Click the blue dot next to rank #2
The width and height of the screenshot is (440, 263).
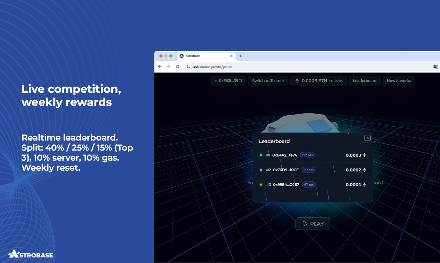coord(261,170)
